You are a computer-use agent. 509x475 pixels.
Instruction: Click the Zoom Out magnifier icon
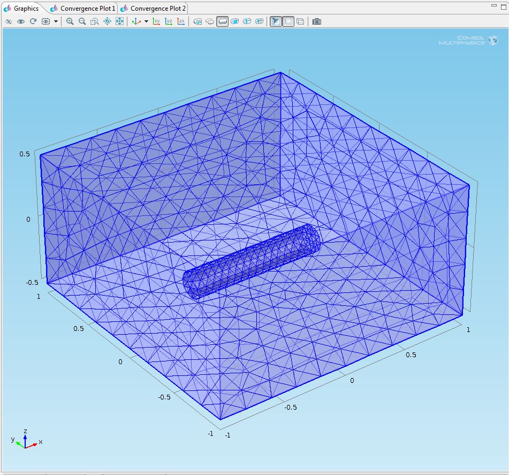[82, 21]
